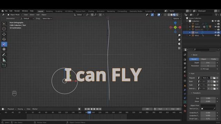Click the green Y axis gizmo ball
The height and width of the screenshot is (124, 221).
[175, 28]
